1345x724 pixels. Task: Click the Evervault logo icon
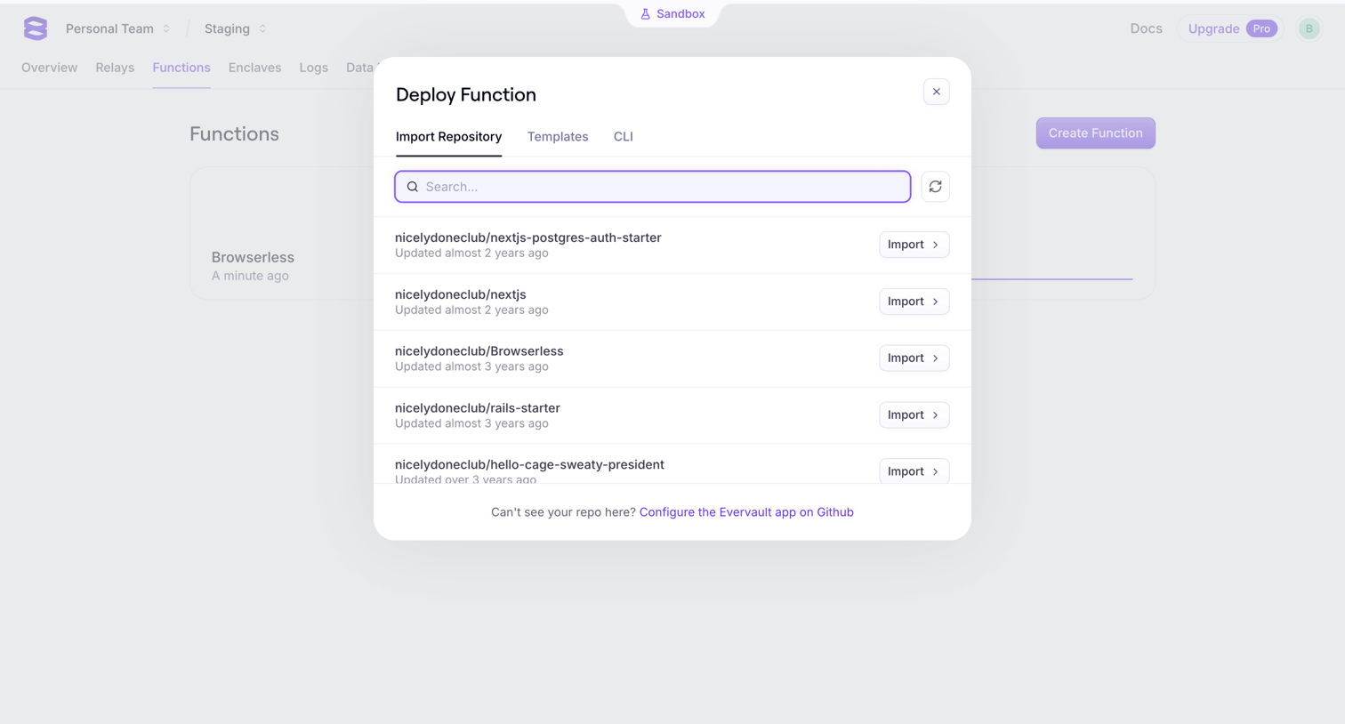(36, 28)
